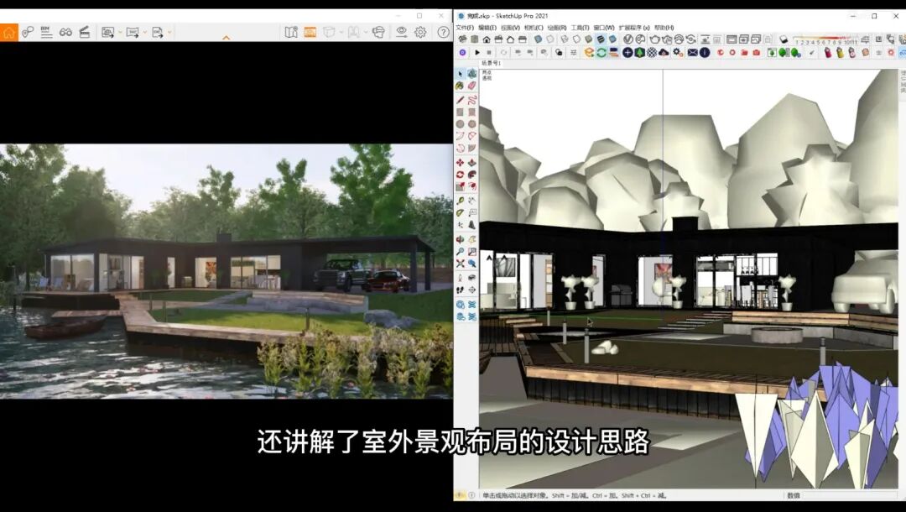Expand the view cube dropdown arrow in Enscape
The image size is (906, 512).
[341, 33]
